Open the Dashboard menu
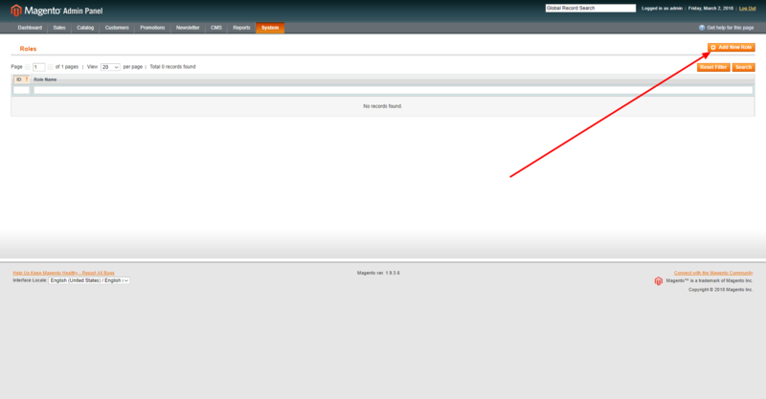This screenshot has width=766, height=399. point(30,28)
